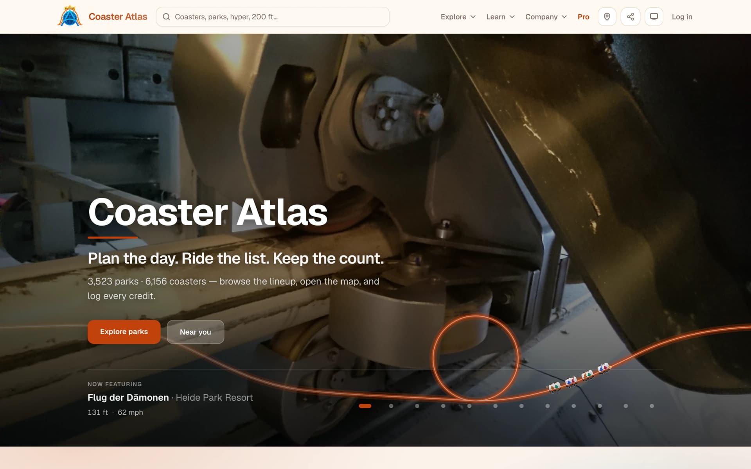Toggle the display theme monitor icon

click(654, 17)
